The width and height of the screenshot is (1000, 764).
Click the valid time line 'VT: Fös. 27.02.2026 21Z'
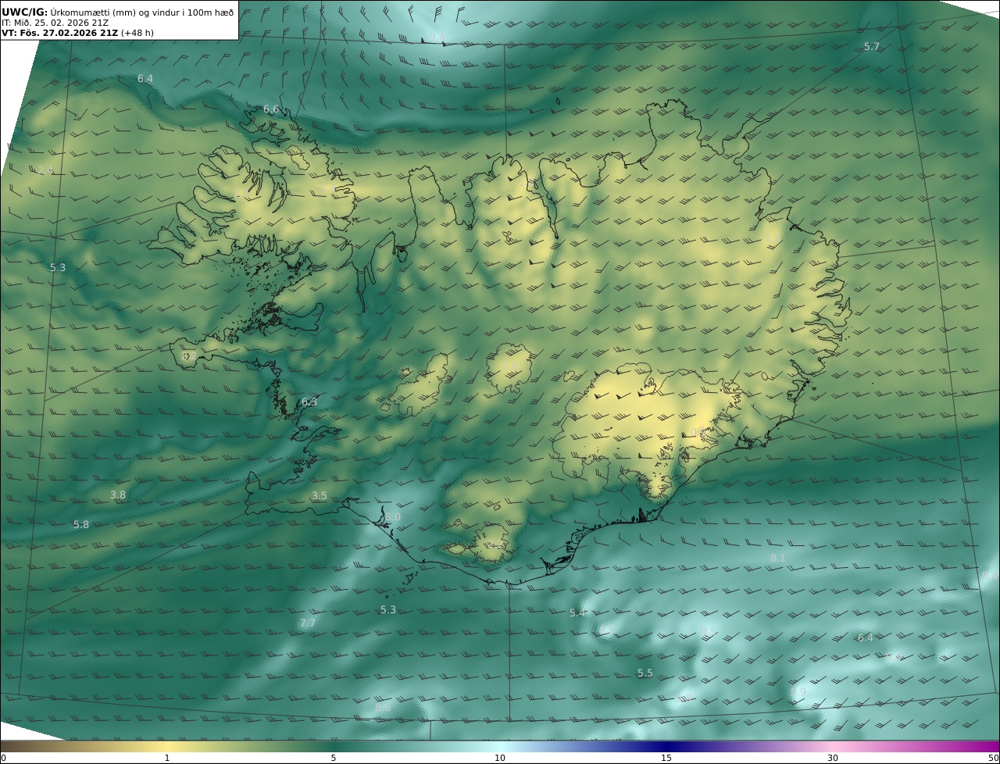click(59, 33)
